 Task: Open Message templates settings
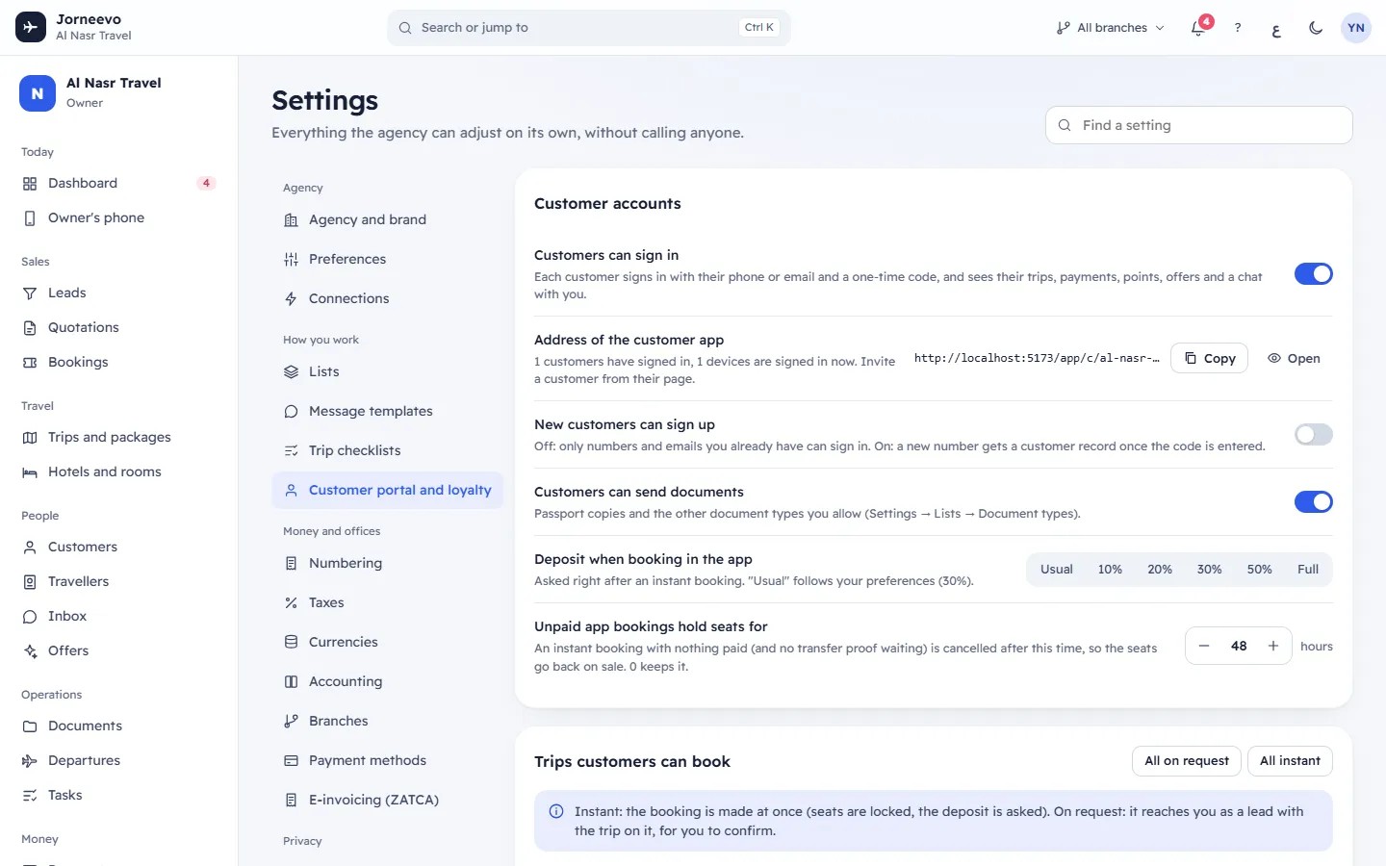coord(387,411)
